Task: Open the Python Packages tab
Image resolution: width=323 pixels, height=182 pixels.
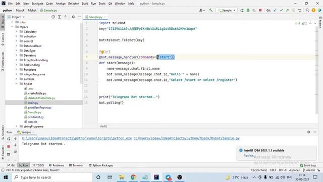Action: coord(101,165)
